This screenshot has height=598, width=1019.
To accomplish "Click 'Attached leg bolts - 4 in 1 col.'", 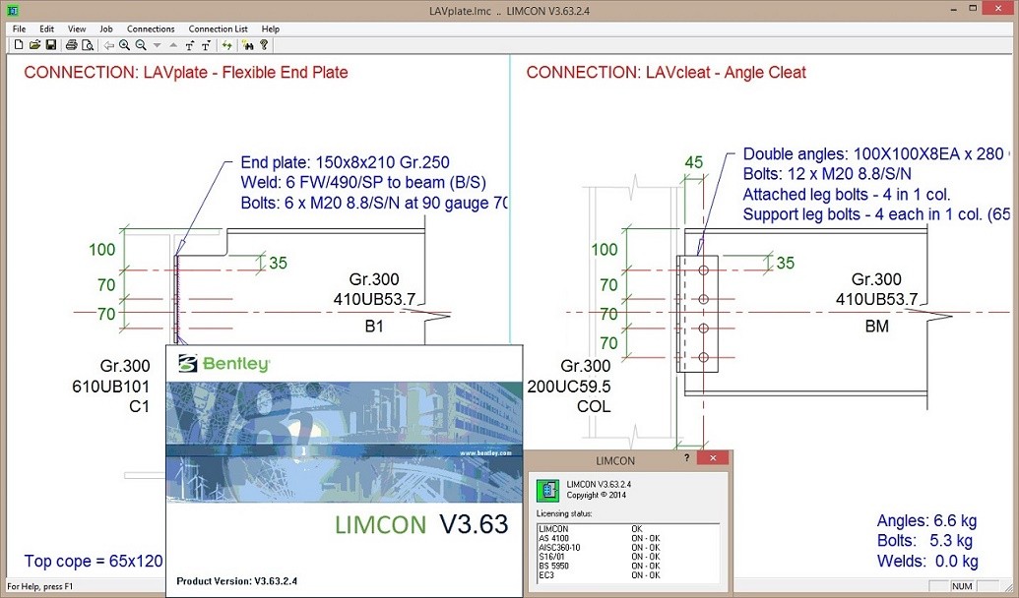I will [x=847, y=194].
